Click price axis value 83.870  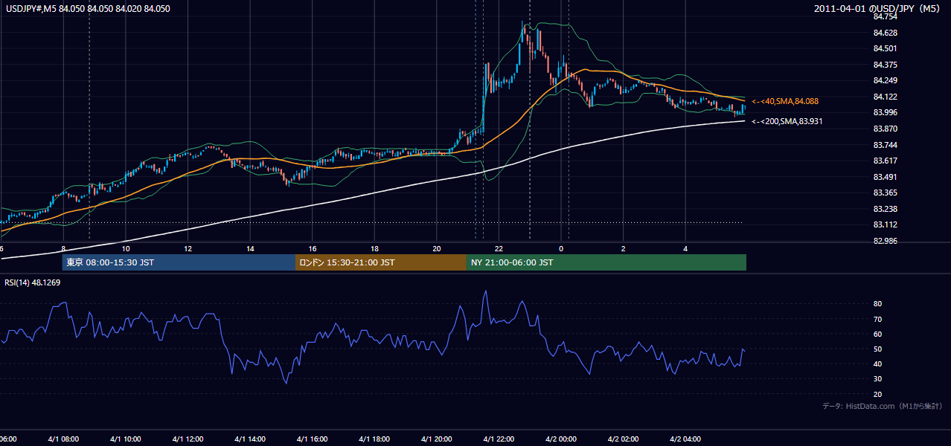tap(884, 129)
